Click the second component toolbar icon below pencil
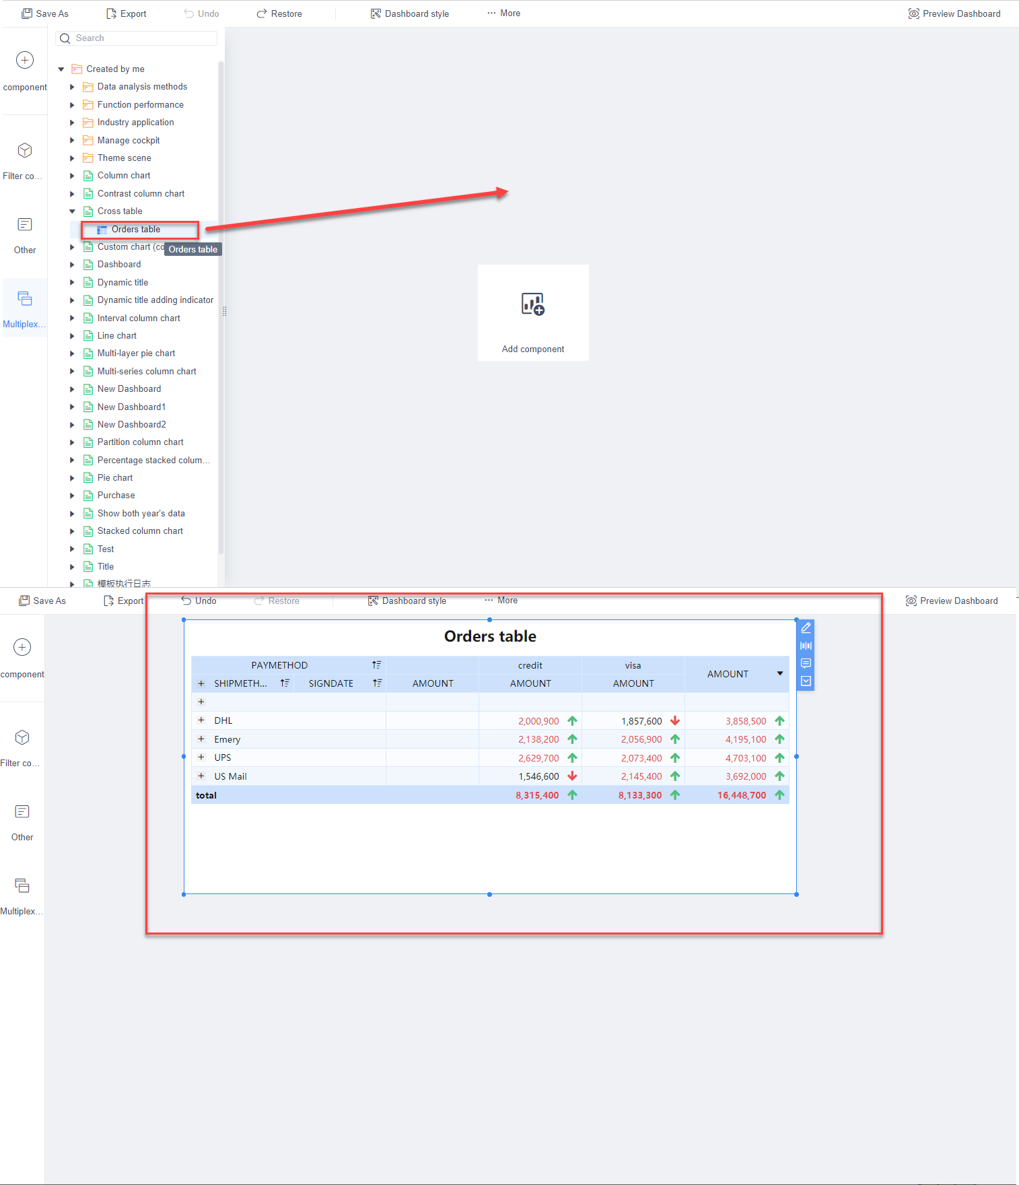 [806, 646]
